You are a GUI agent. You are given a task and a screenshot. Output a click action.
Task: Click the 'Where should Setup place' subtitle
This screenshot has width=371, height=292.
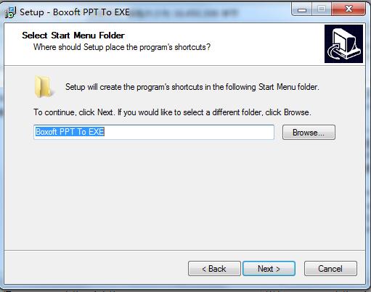(x=122, y=47)
